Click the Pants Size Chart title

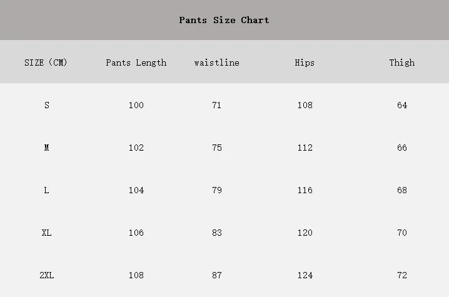pos(224,20)
